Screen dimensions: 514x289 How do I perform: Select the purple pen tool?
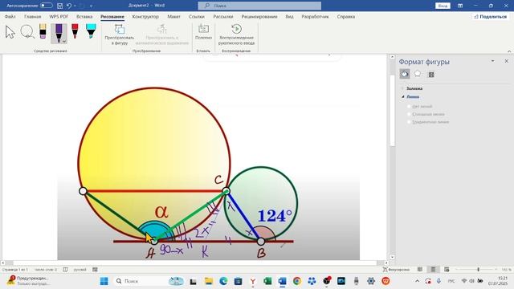pyautogui.click(x=59, y=33)
